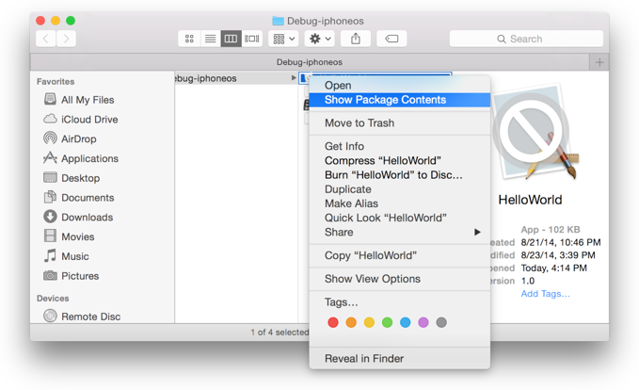
Task: Open the item arrangement dropdown
Action: click(283, 39)
